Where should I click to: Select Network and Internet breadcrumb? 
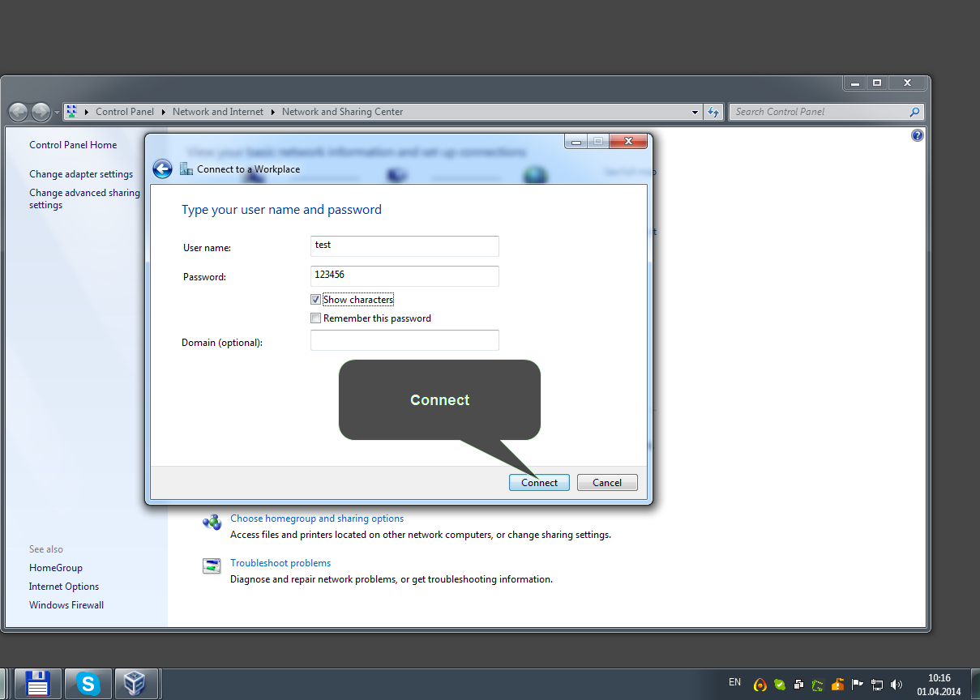[x=218, y=112]
